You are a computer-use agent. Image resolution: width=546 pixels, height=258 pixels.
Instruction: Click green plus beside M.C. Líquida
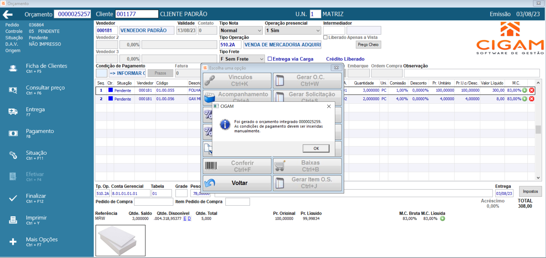coord(442,219)
